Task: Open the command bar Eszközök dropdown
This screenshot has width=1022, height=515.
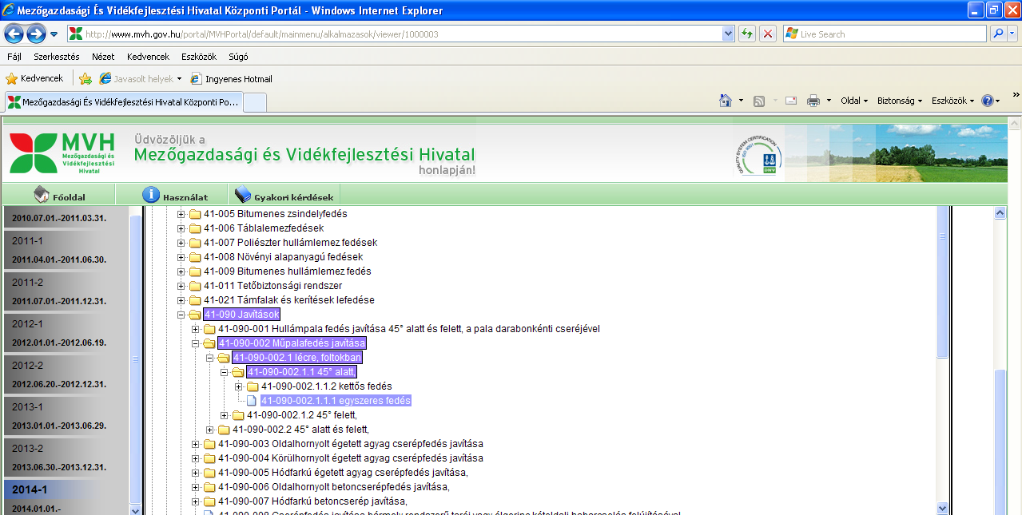Action: [x=953, y=101]
